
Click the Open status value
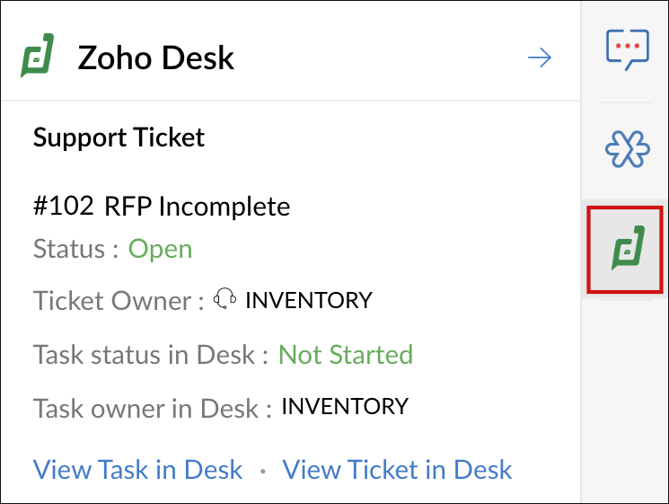[x=160, y=248]
